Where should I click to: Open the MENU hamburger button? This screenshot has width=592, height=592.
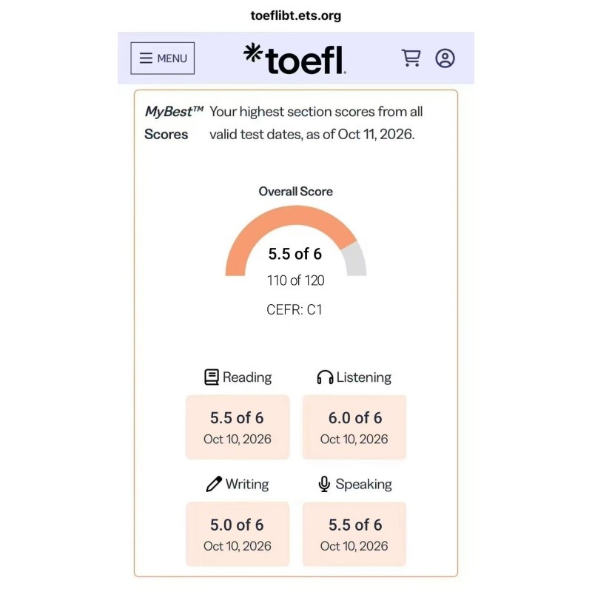point(162,58)
